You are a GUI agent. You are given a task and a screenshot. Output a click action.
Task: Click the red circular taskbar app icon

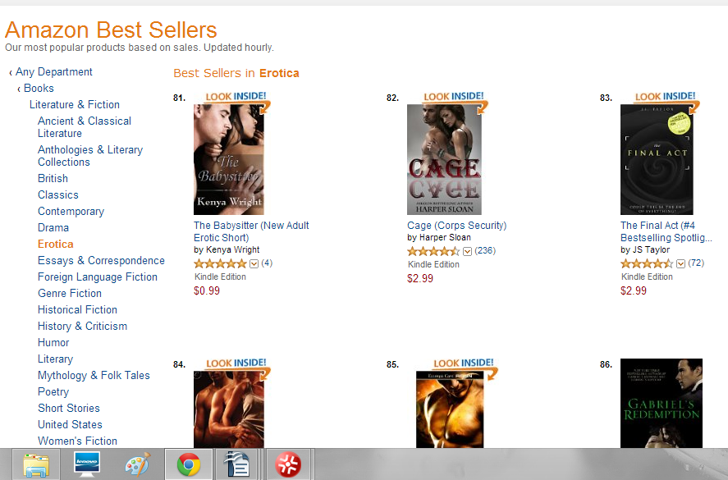(x=288, y=464)
